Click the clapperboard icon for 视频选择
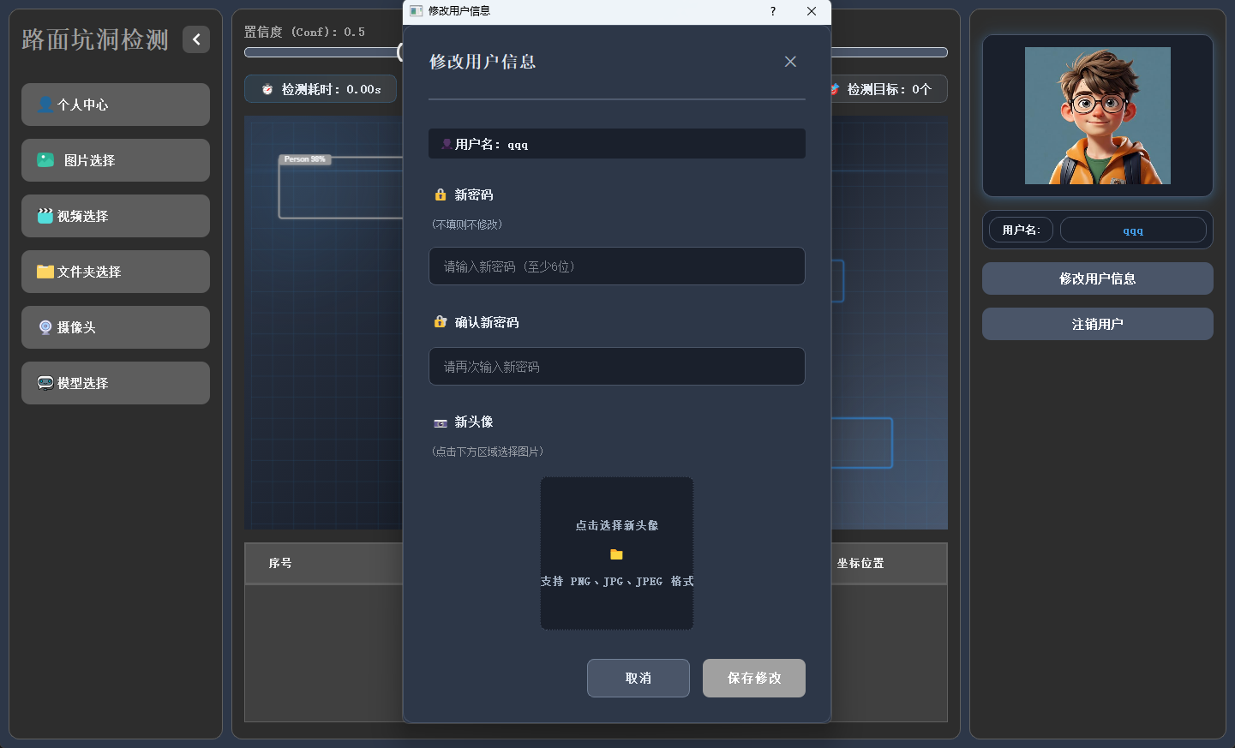Screen dimensions: 1235x748 [x=45, y=216]
